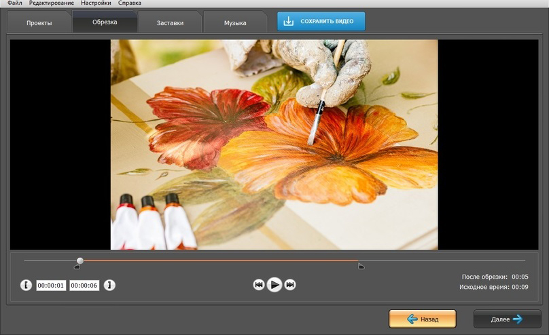
Task: Click the start time field 00:00:01
Action: (x=51, y=285)
